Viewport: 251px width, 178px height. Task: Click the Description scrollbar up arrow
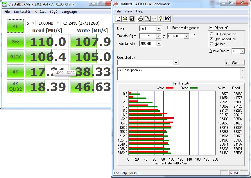tap(242, 70)
